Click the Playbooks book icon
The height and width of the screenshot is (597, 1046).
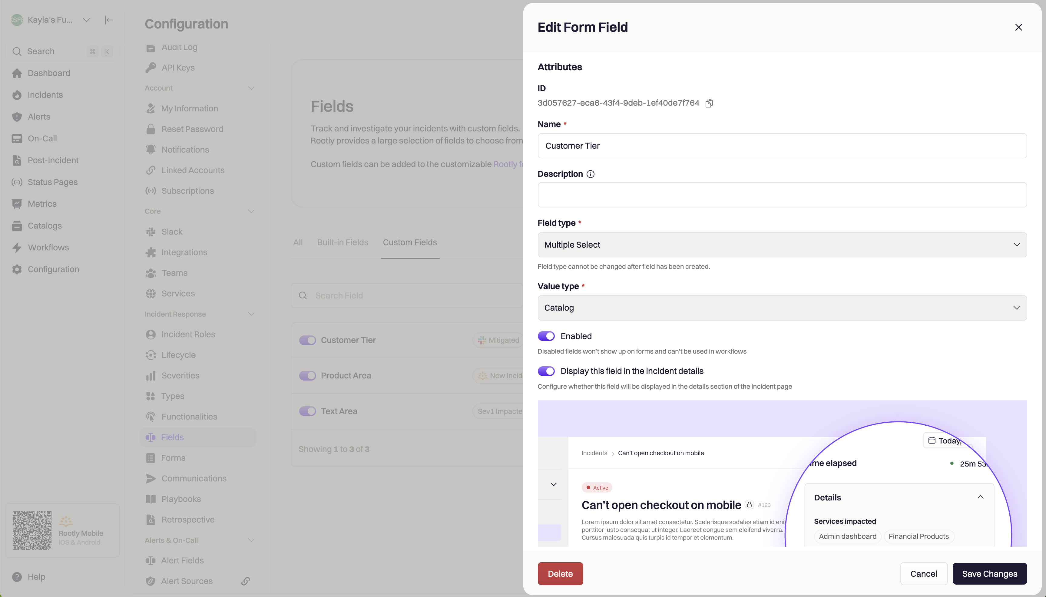[x=151, y=499]
